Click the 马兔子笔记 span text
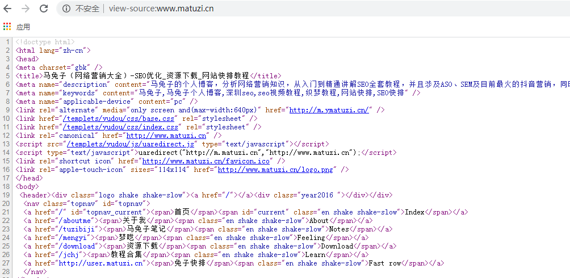 (146, 229)
